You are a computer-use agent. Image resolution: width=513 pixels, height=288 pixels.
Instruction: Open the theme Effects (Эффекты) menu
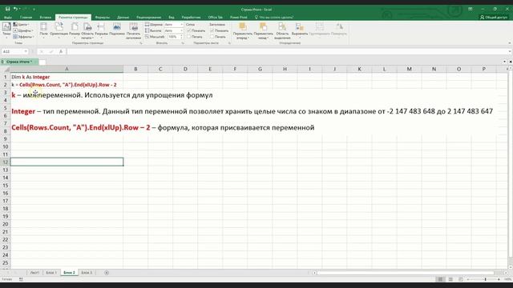pos(23,37)
